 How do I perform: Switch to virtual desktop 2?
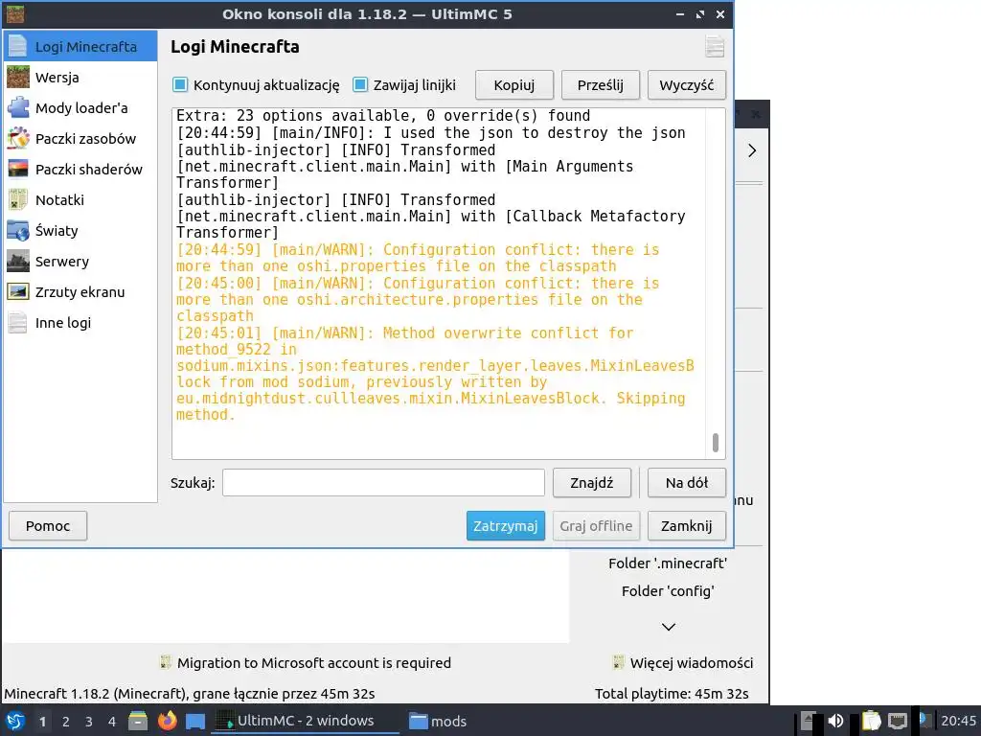tap(66, 722)
